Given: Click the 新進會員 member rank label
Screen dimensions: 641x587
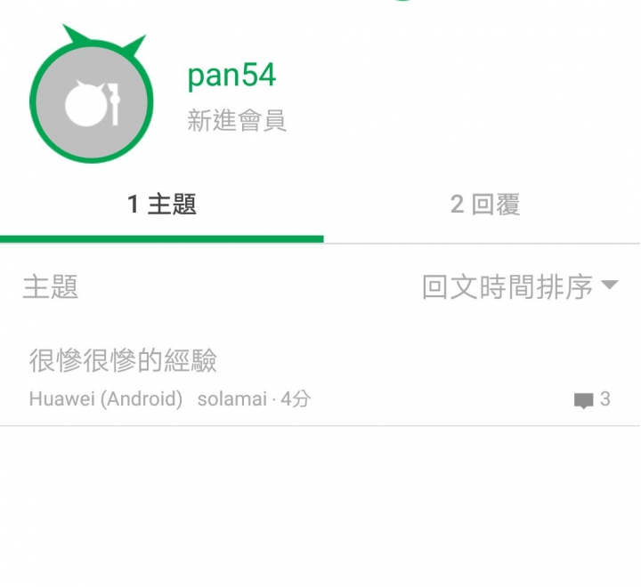Looking at the screenshot, I should [237, 120].
